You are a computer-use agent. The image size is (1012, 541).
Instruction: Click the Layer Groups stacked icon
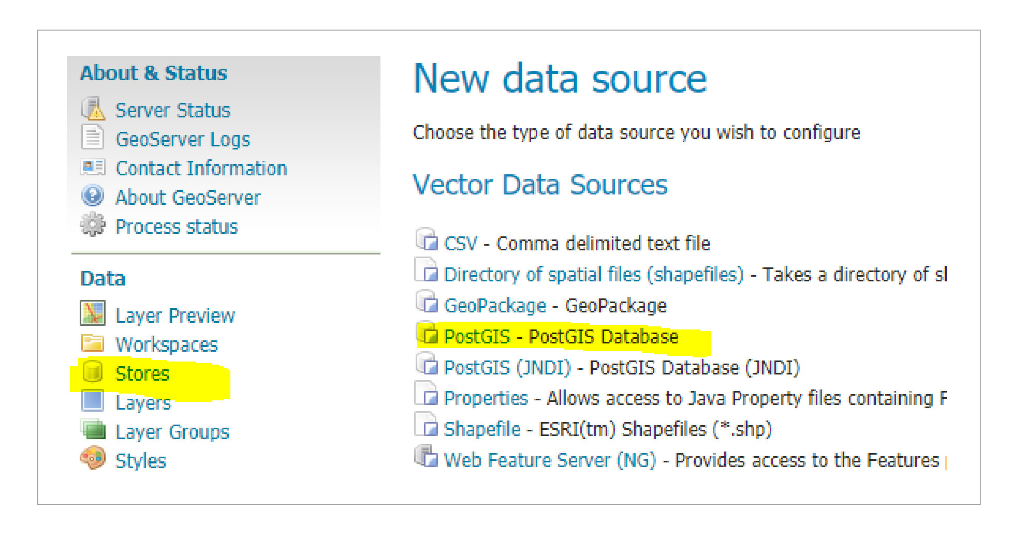pos(93,430)
